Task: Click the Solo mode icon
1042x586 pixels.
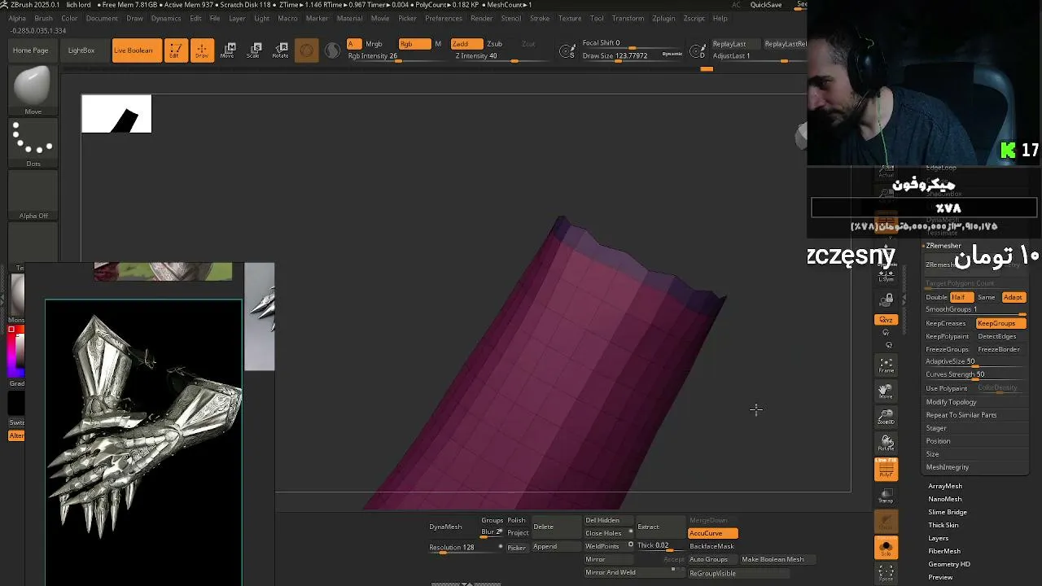Action: [886, 548]
